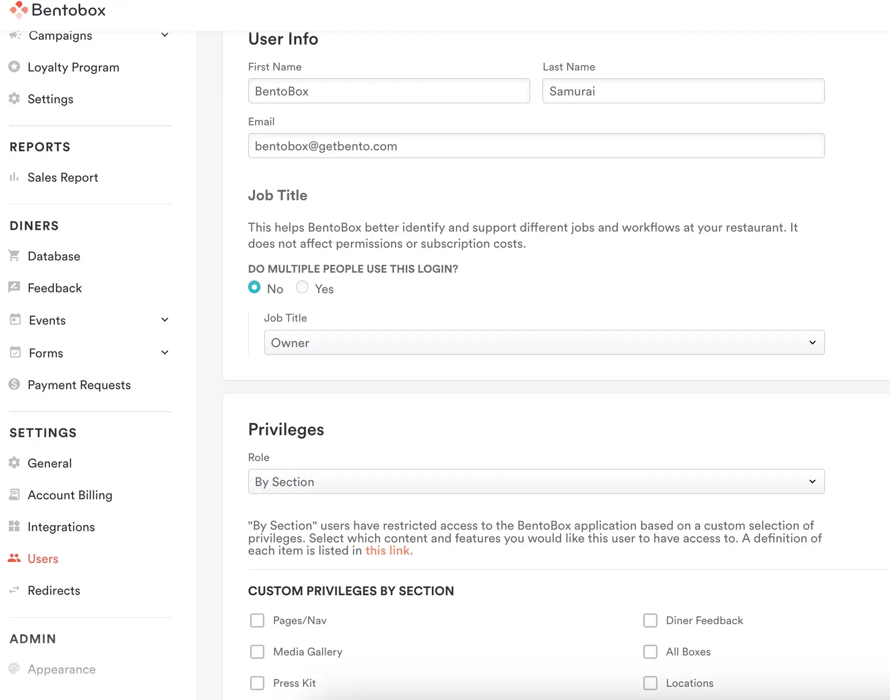Enable the Diner Feedback privilege checkbox

(650, 621)
